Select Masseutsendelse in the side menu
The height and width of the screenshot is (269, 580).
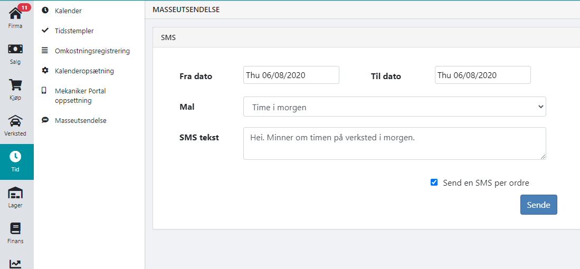(x=80, y=120)
